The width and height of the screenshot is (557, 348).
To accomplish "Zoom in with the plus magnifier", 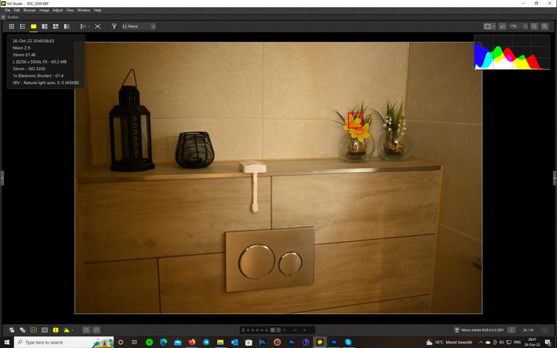I will [x=545, y=26].
